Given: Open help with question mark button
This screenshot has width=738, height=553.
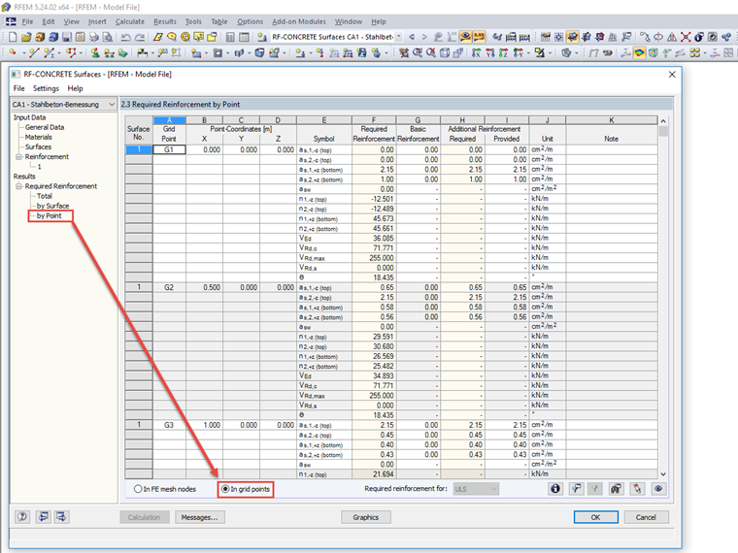Looking at the screenshot, I should point(22,517).
